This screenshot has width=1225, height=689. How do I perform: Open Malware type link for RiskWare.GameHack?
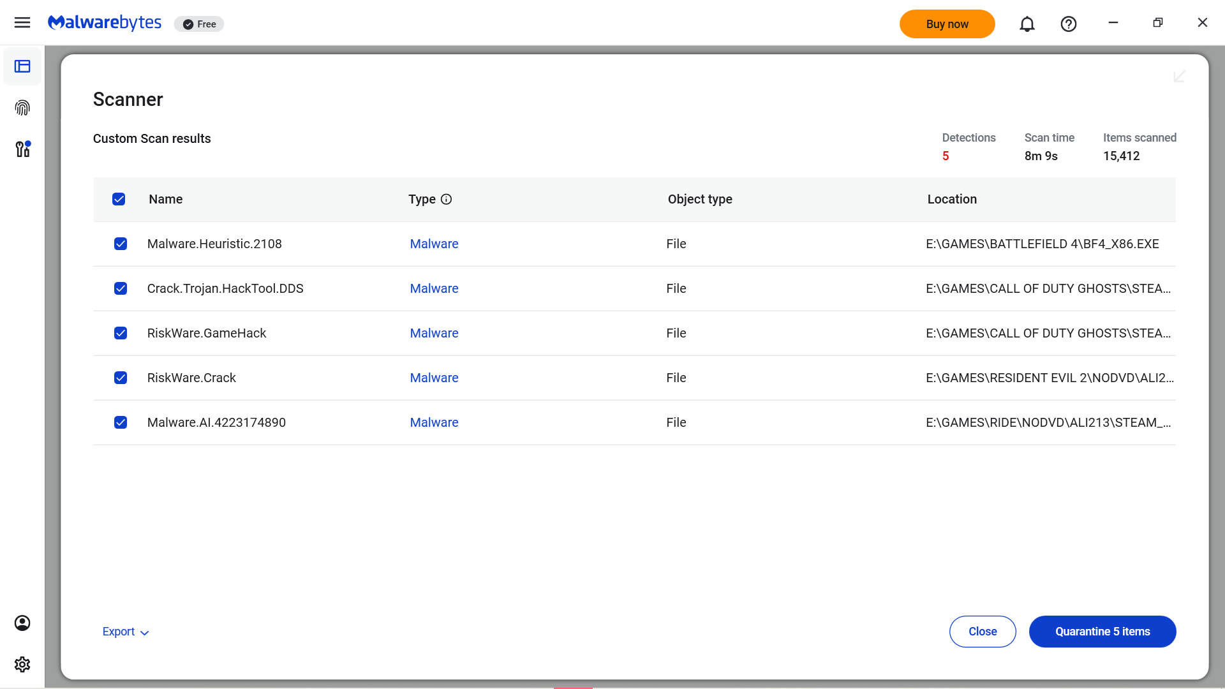pyautogui.click(x=434, y=333)
